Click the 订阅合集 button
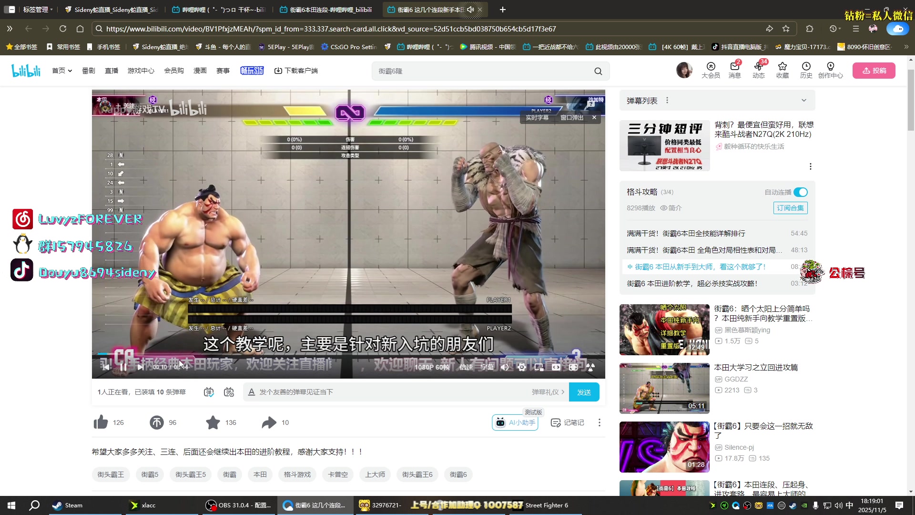Viewport: 915px width, 515px height. point(790,208)
